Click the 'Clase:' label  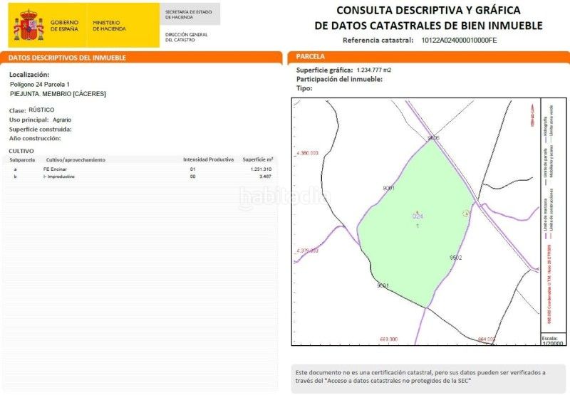click(x=17, y=110)
